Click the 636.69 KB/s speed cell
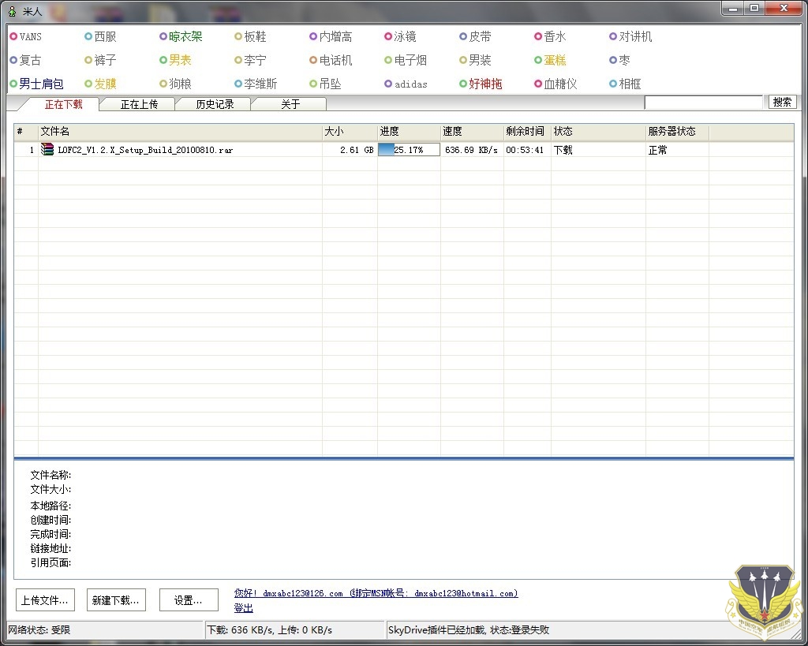The width and height of the screenshot is (808, 646). [x=472, y=150]
